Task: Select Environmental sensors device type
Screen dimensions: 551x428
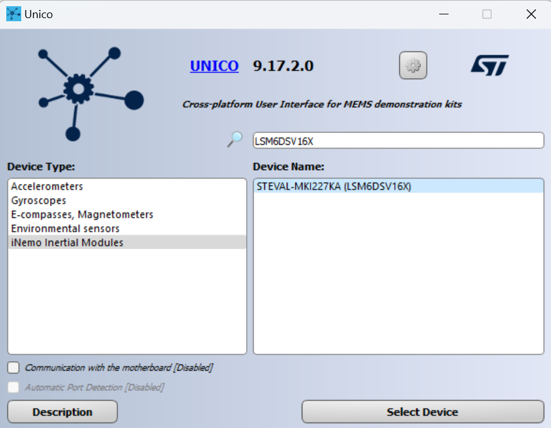Action: [127, 229]
